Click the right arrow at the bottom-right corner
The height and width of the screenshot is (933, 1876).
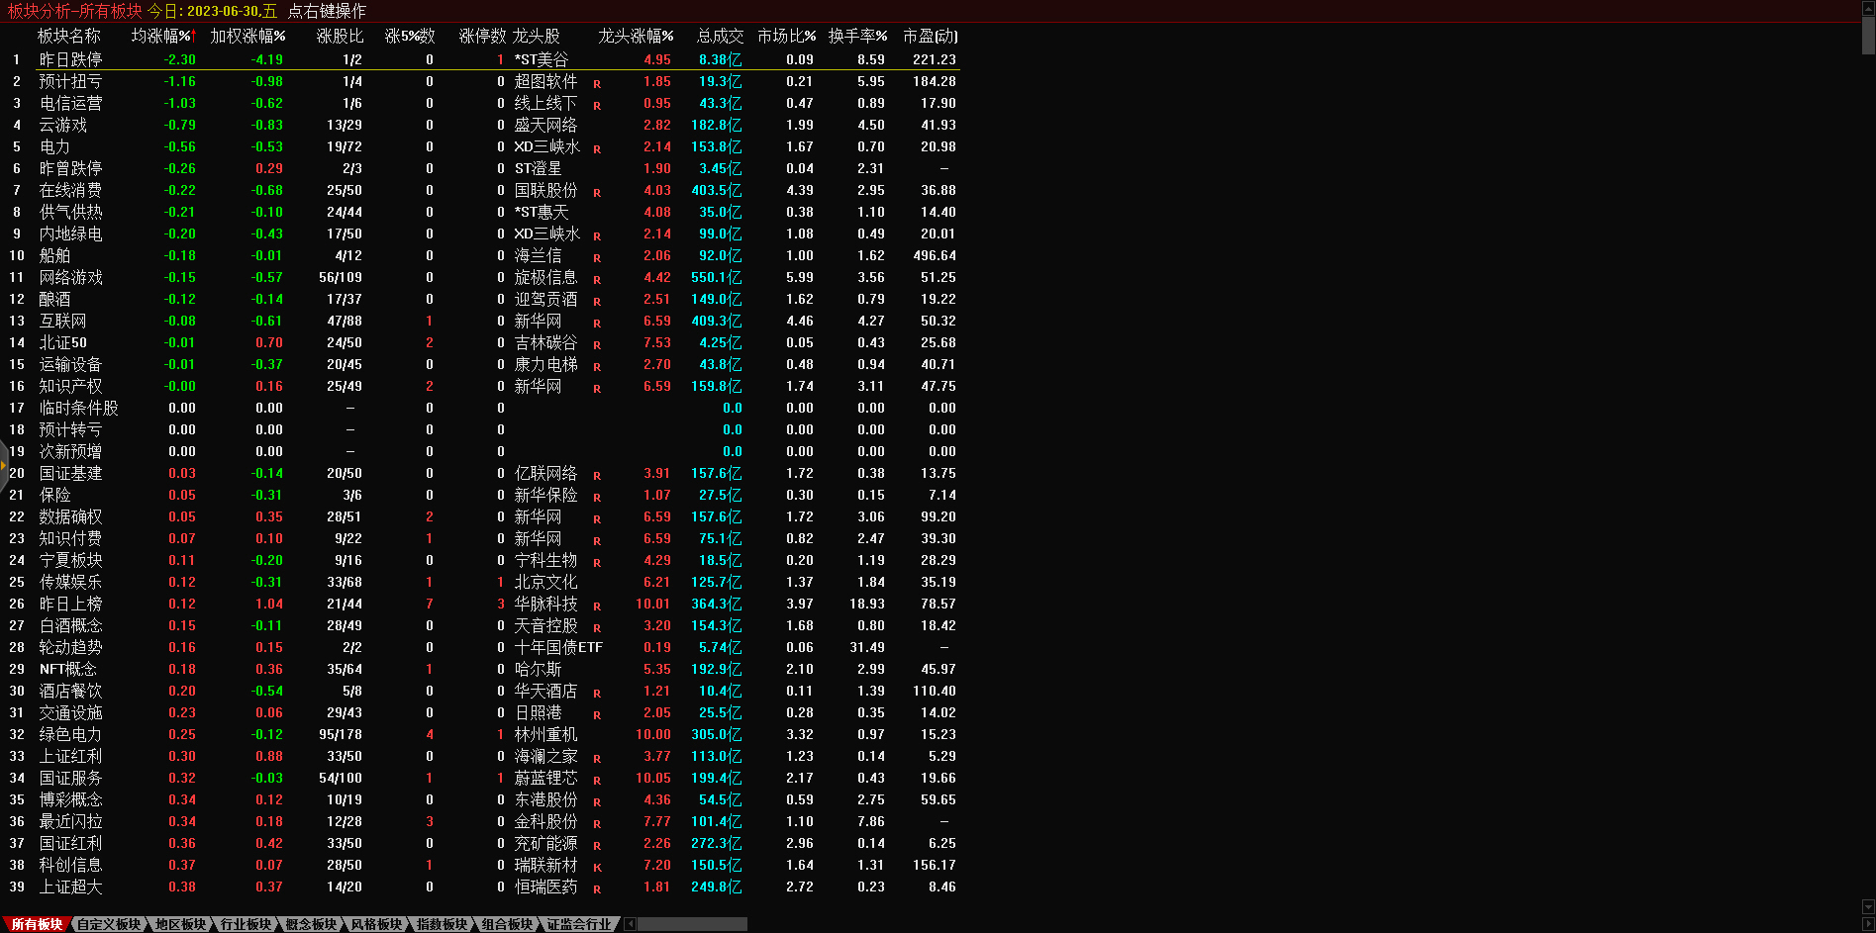(1868, 924)
